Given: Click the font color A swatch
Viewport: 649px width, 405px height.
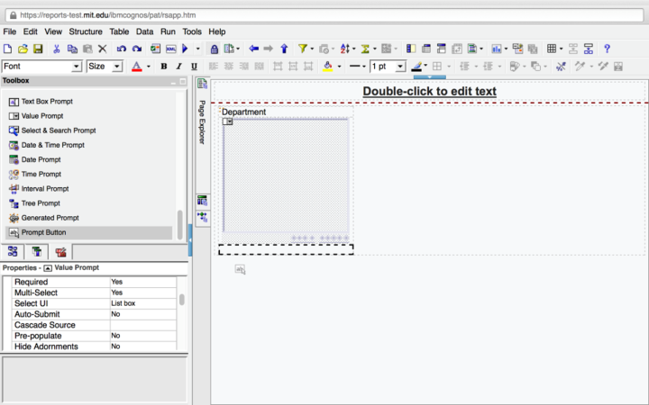Looking at the screenshot, I should pyautogui.click(x=136, y=67).
